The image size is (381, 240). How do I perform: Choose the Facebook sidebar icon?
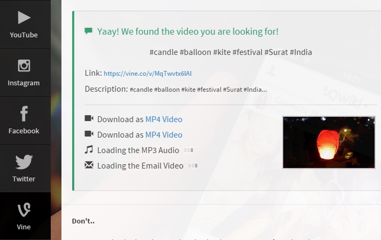tap(24, 114)
